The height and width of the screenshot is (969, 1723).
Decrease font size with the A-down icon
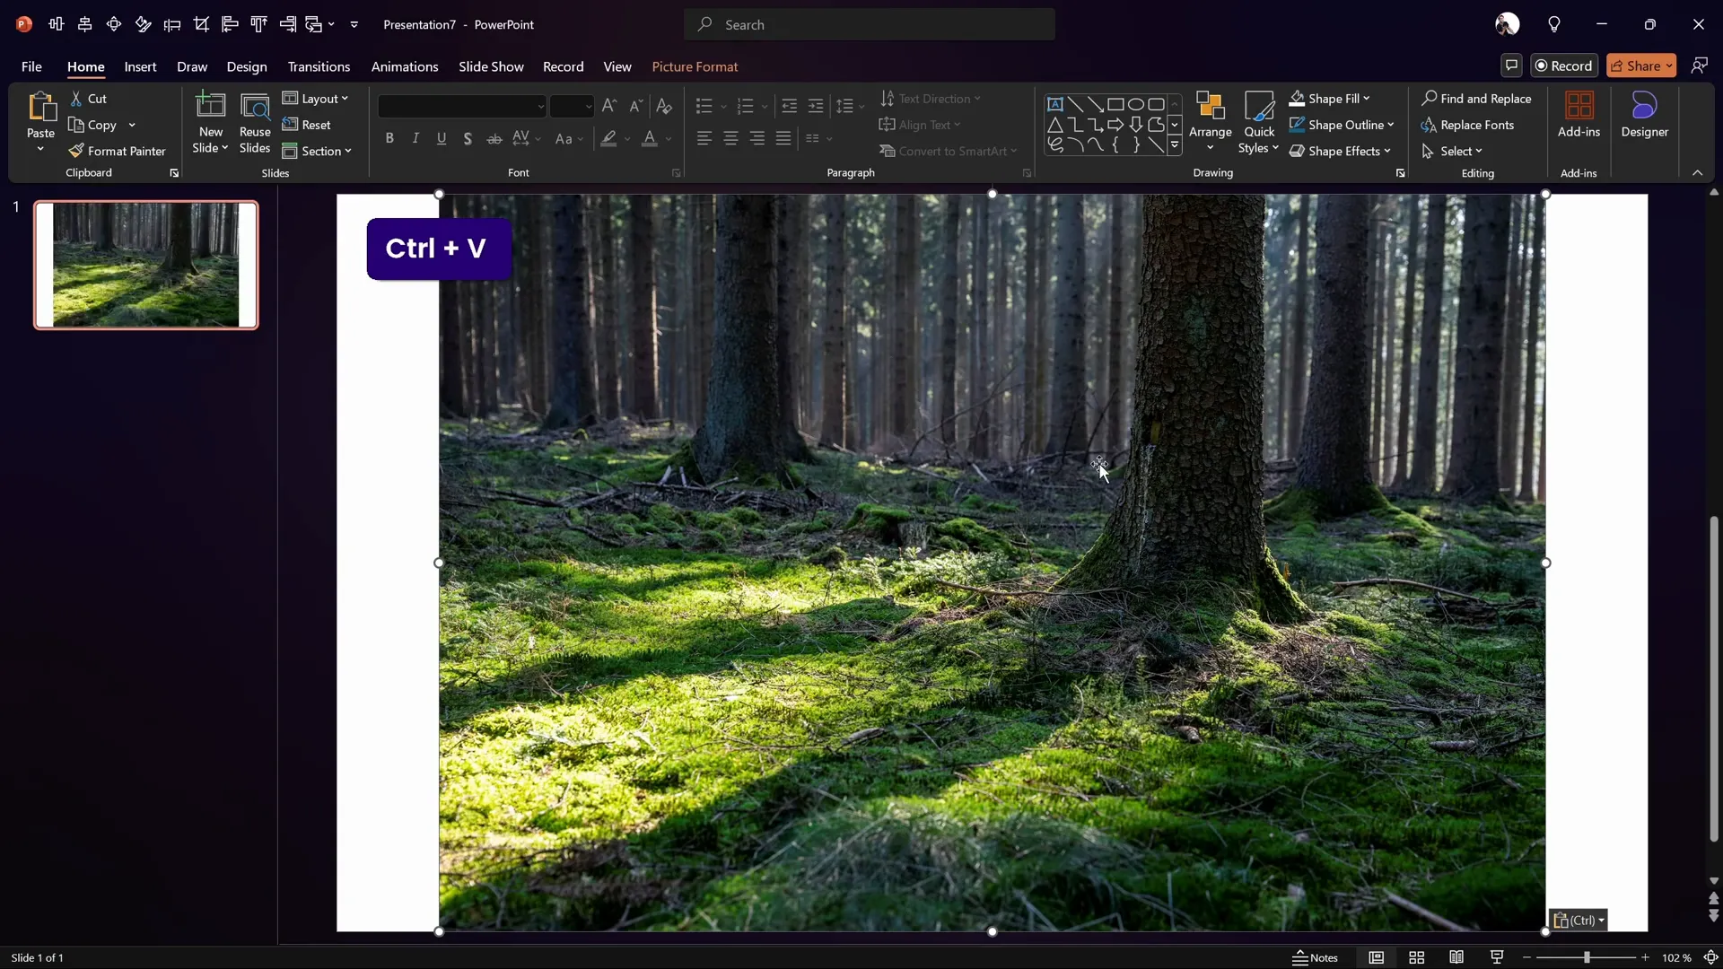[636, 106]
